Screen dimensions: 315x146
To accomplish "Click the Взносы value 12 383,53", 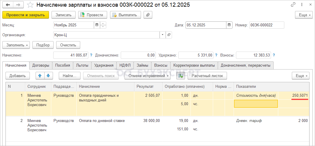I will click(253, 55).
